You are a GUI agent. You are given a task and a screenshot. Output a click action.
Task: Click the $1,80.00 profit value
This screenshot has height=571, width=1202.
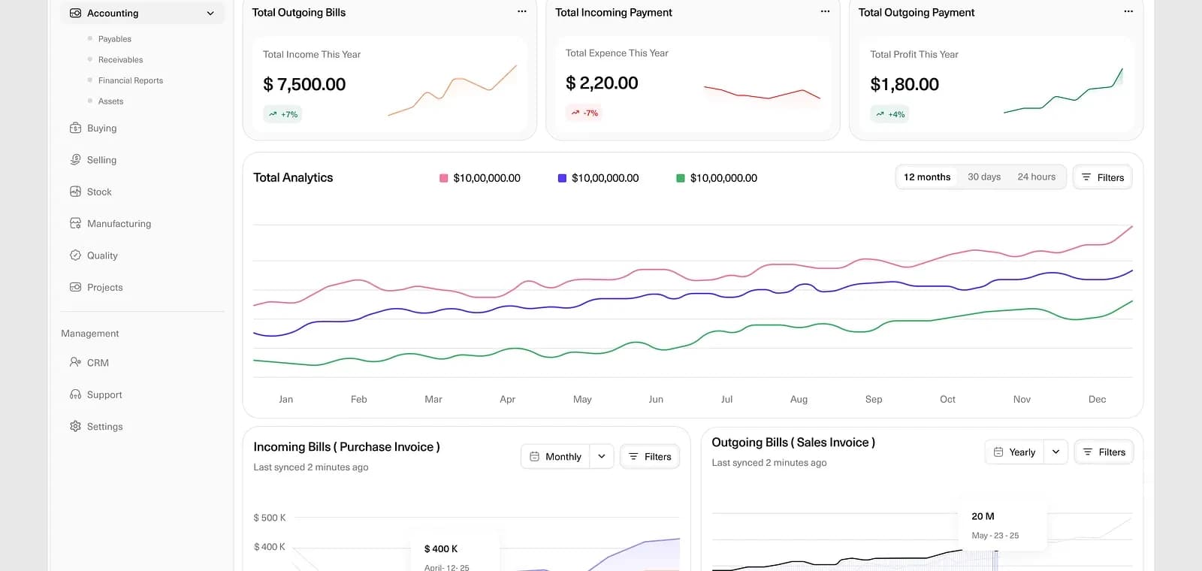905,84
